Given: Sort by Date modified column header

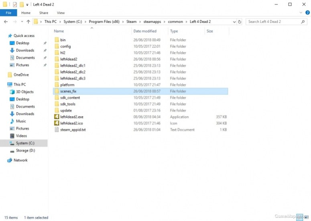Looking at the screenshot, I should 145,31.
